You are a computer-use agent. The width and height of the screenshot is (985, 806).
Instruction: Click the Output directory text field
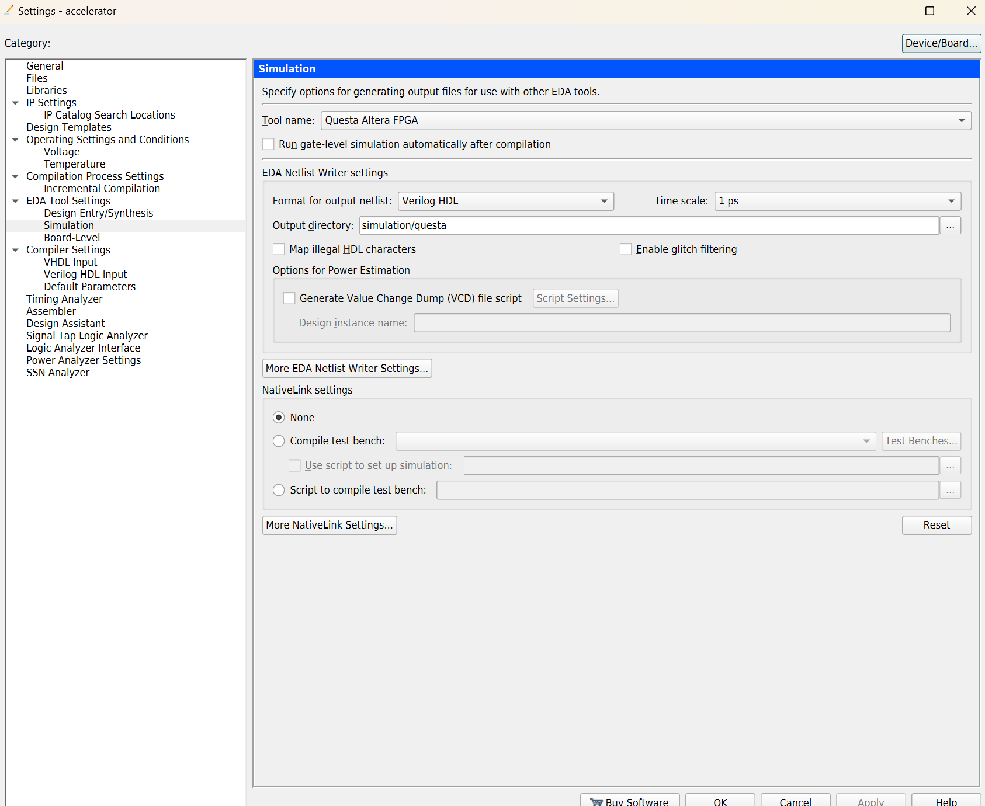pos(649,225)
